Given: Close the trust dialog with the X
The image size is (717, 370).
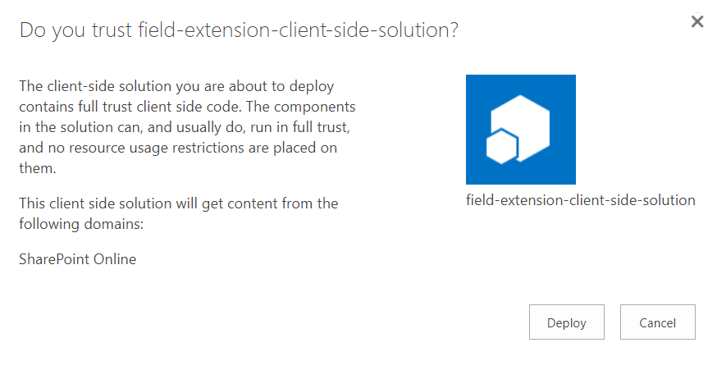Looking at the screenshot, I should [x=696, y=21].
